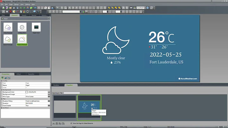Open the Design menu
Viewport: 228px width, 128px height.
coord(16,4)
